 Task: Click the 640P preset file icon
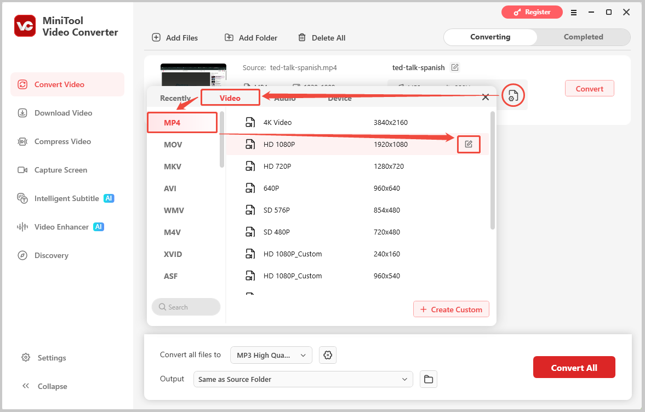[x=250, y=188]
